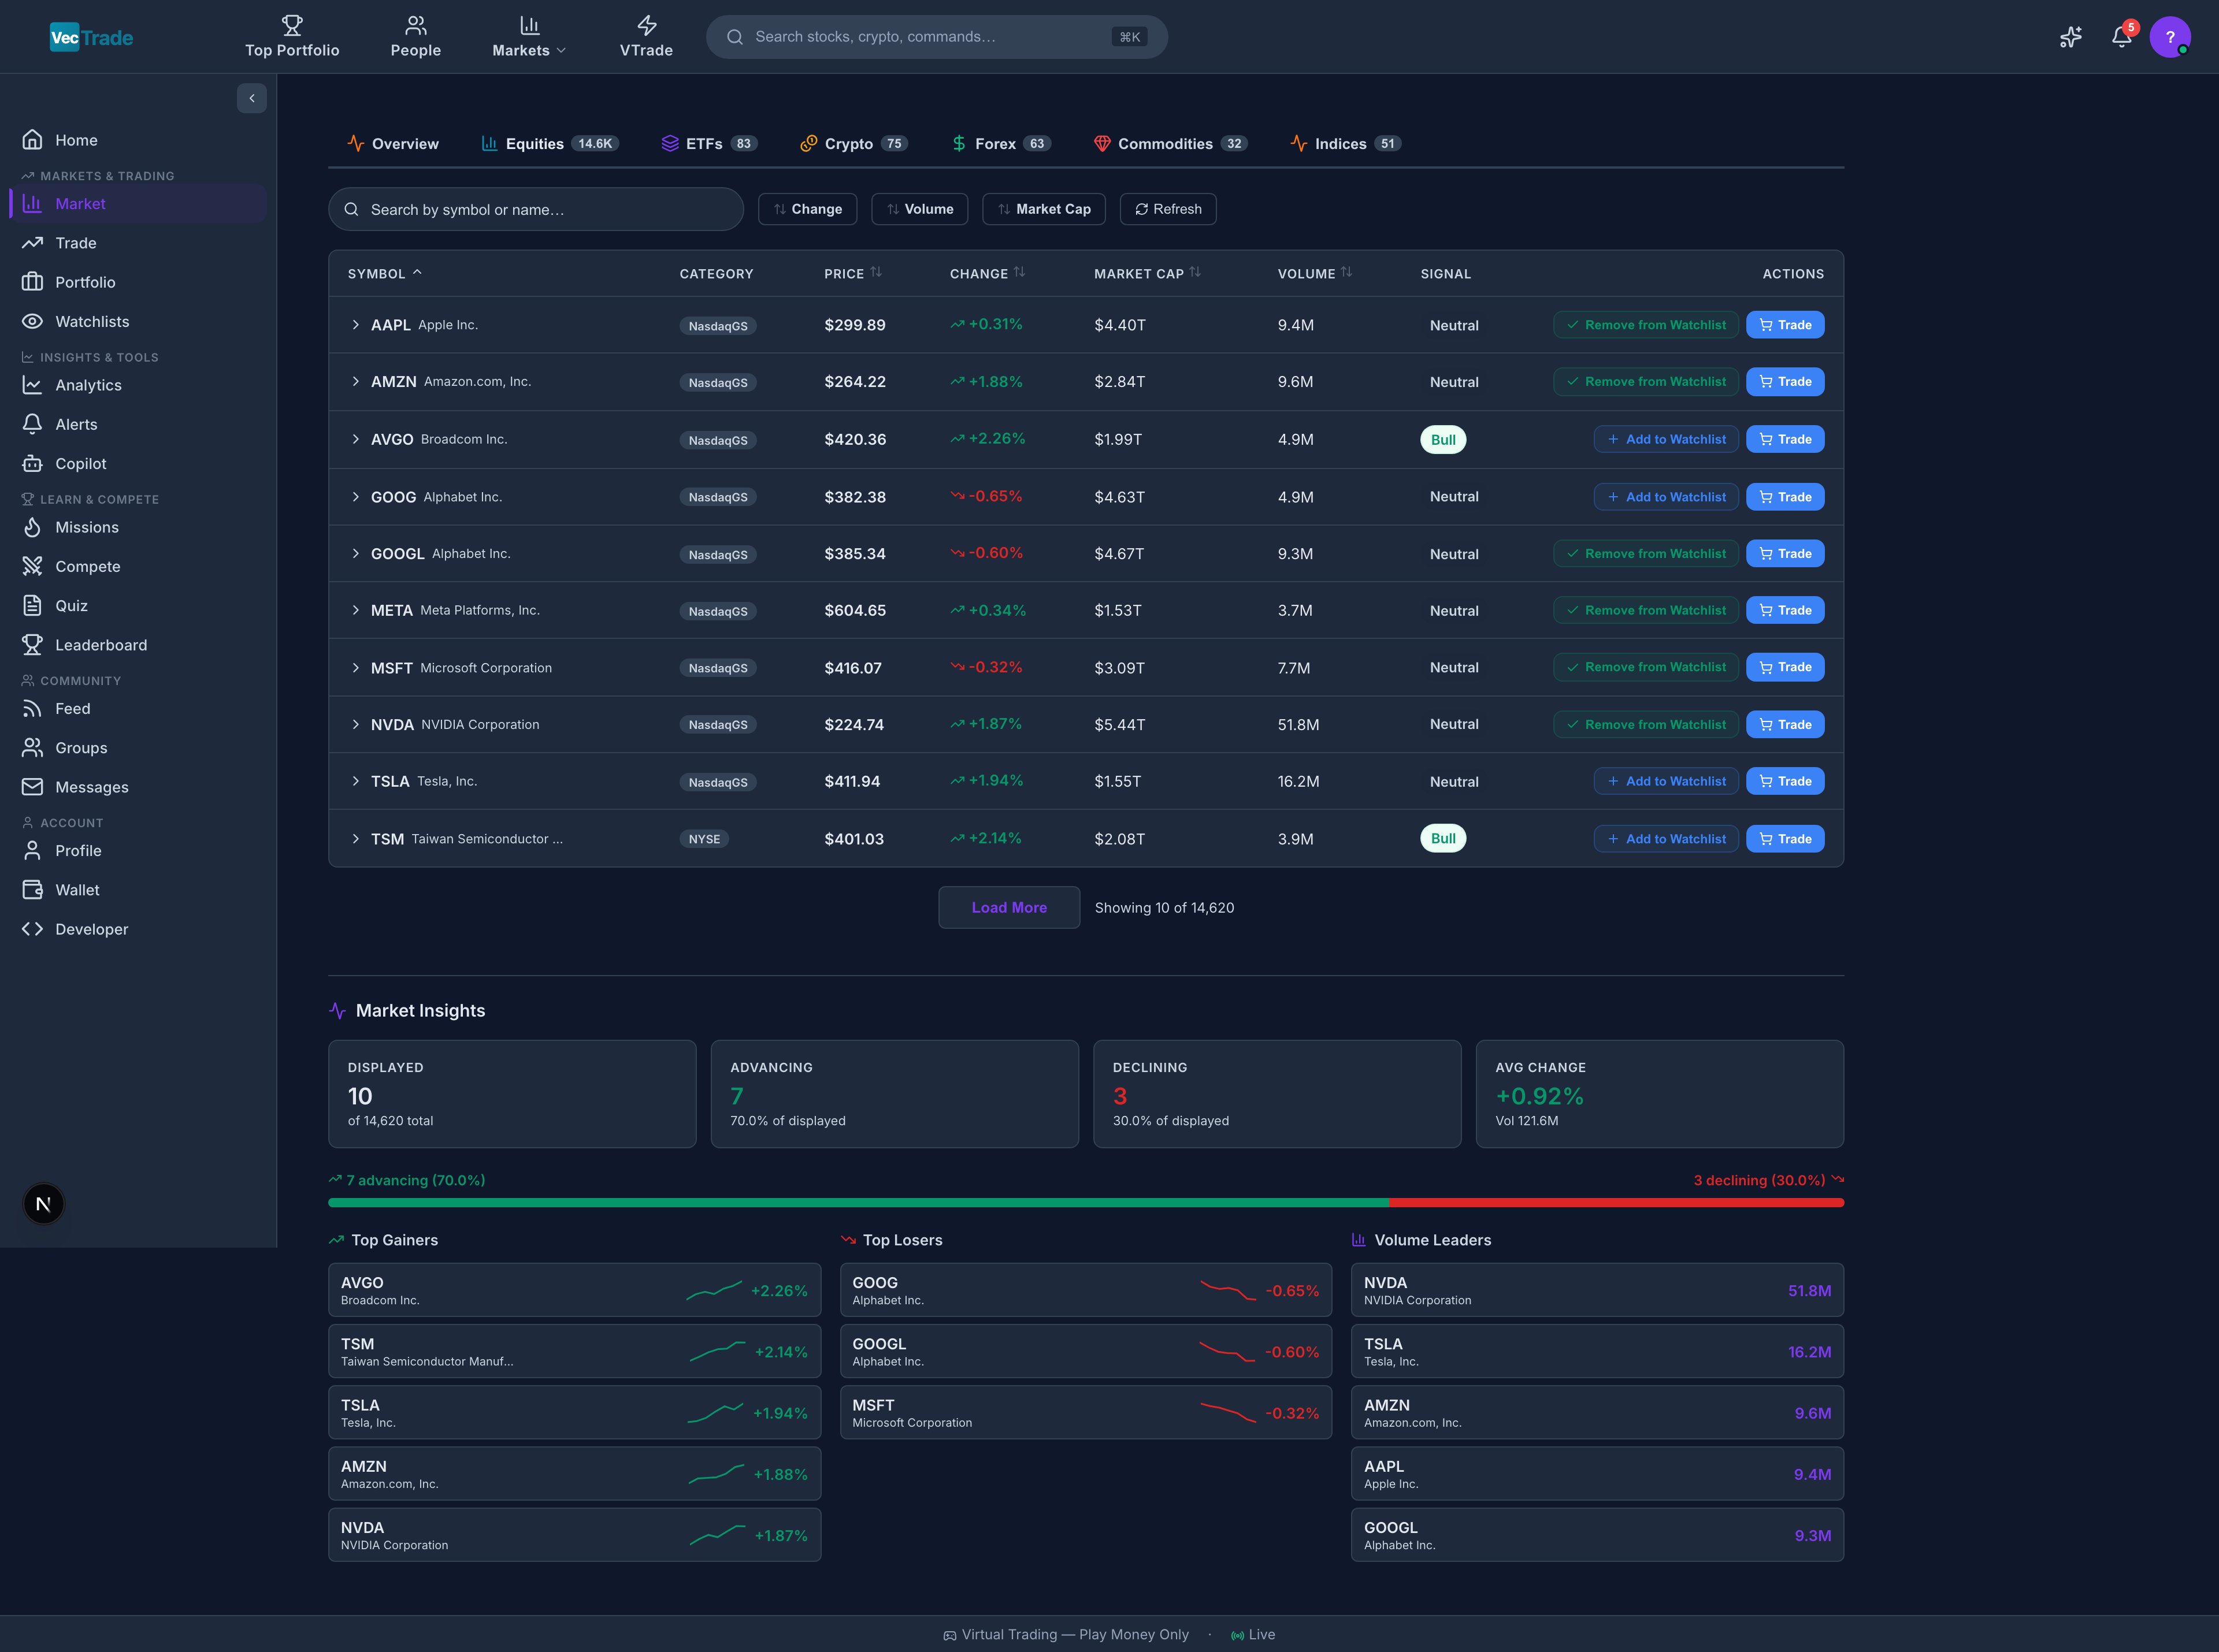Remove META from Watchlist

[x=1646, y=610]
